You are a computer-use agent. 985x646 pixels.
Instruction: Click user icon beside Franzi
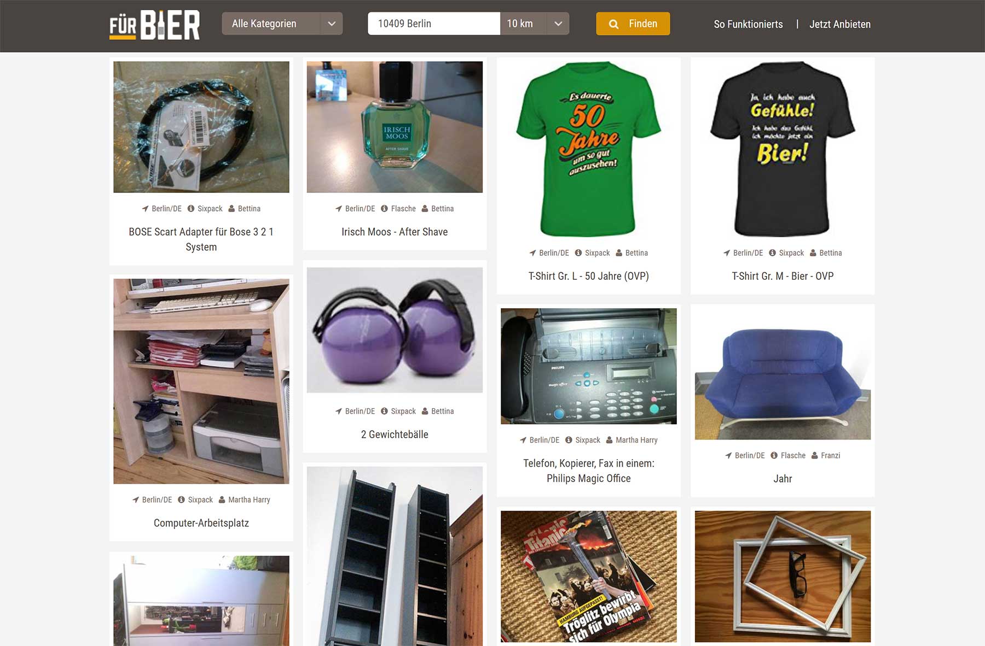click(x=814, y=455)
